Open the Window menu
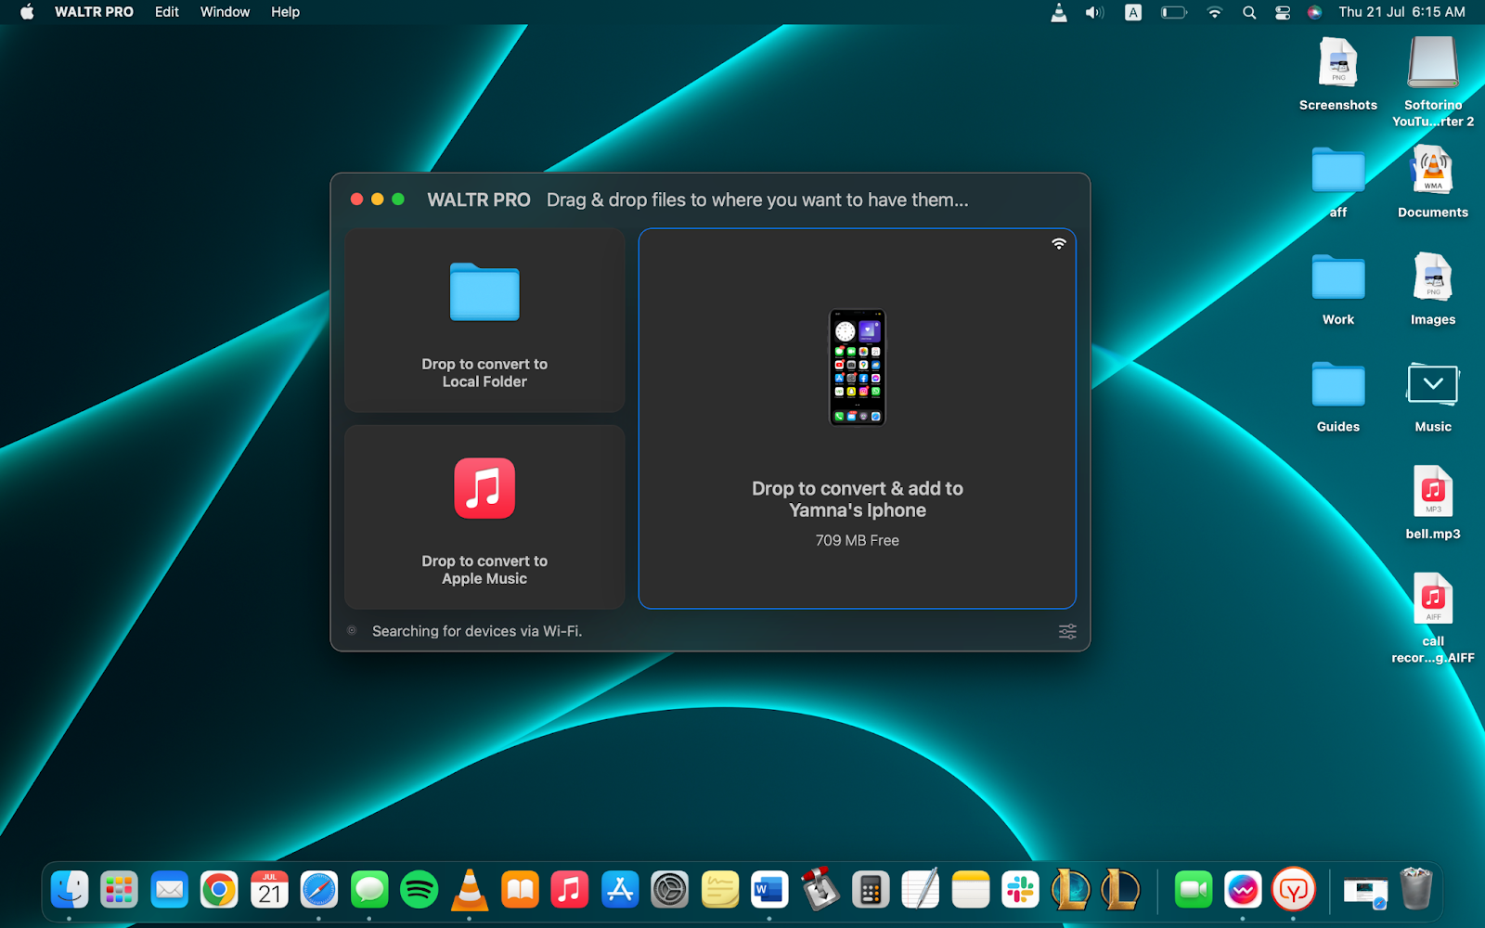Viewport: 1485px width, 928px height. click(x=225, y=12)
